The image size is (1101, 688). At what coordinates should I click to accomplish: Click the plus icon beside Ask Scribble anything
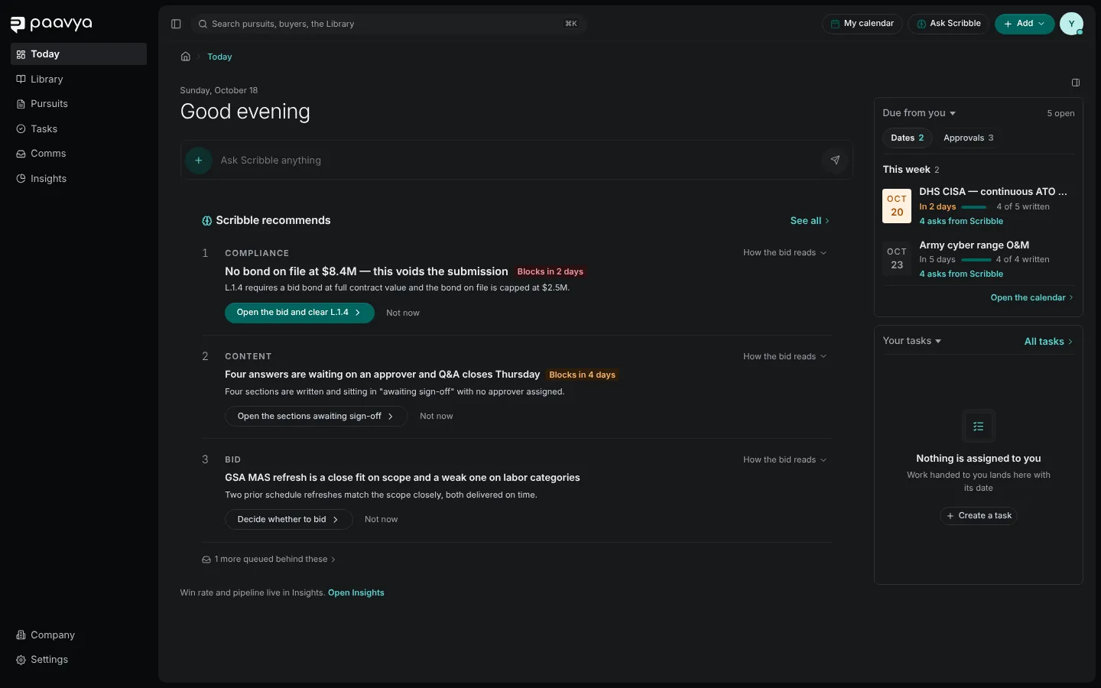coord(199,161)
